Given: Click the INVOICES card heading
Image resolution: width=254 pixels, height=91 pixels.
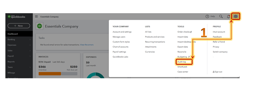Looking at the screenshot, I should click(43, 57).
